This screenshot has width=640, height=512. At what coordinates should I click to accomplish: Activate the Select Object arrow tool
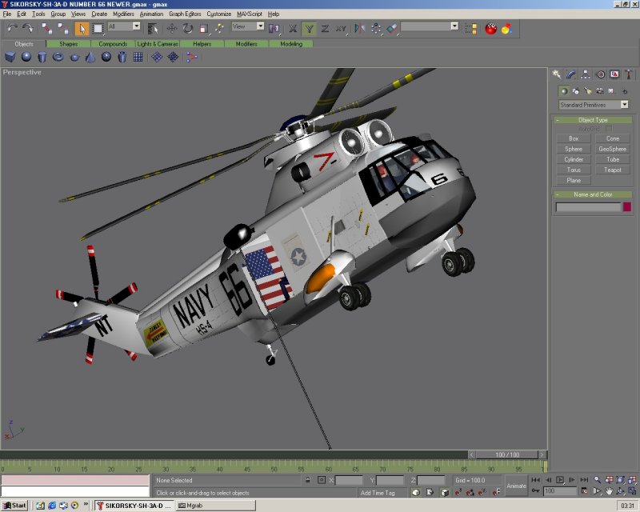[82, 28]
